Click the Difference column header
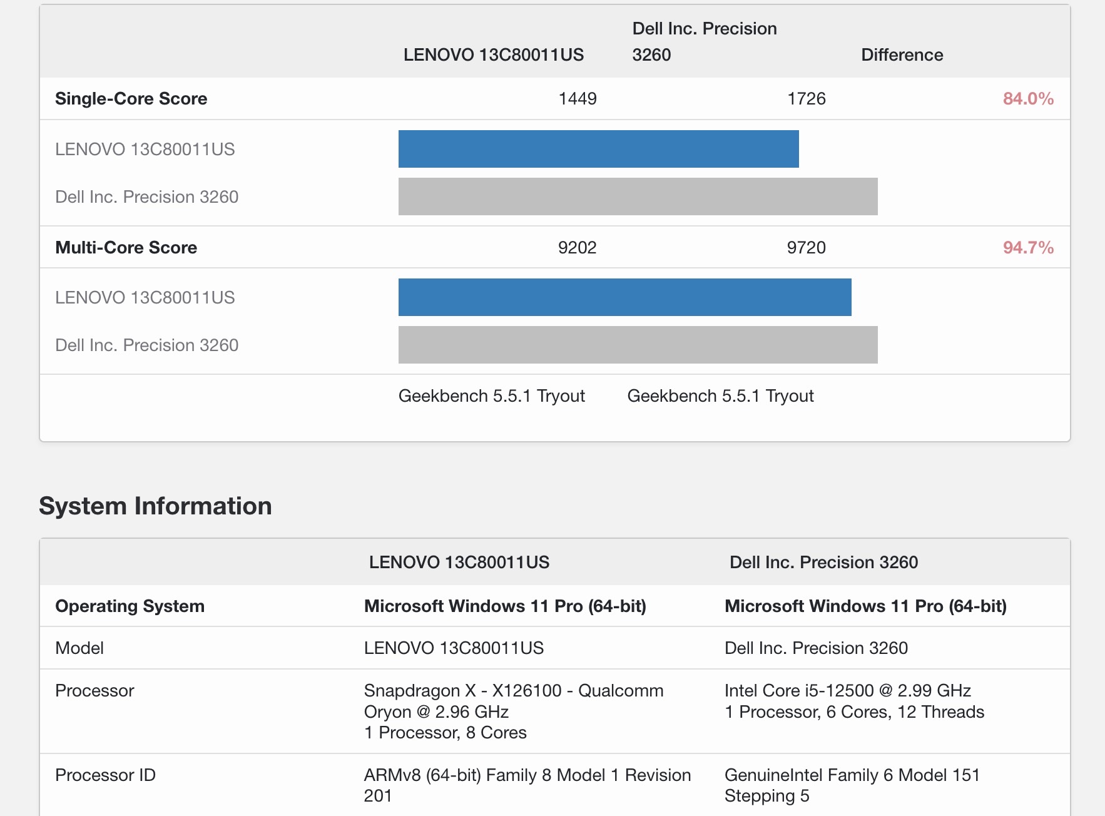Screen dimensions: 1105x816 tap(902, 55)
